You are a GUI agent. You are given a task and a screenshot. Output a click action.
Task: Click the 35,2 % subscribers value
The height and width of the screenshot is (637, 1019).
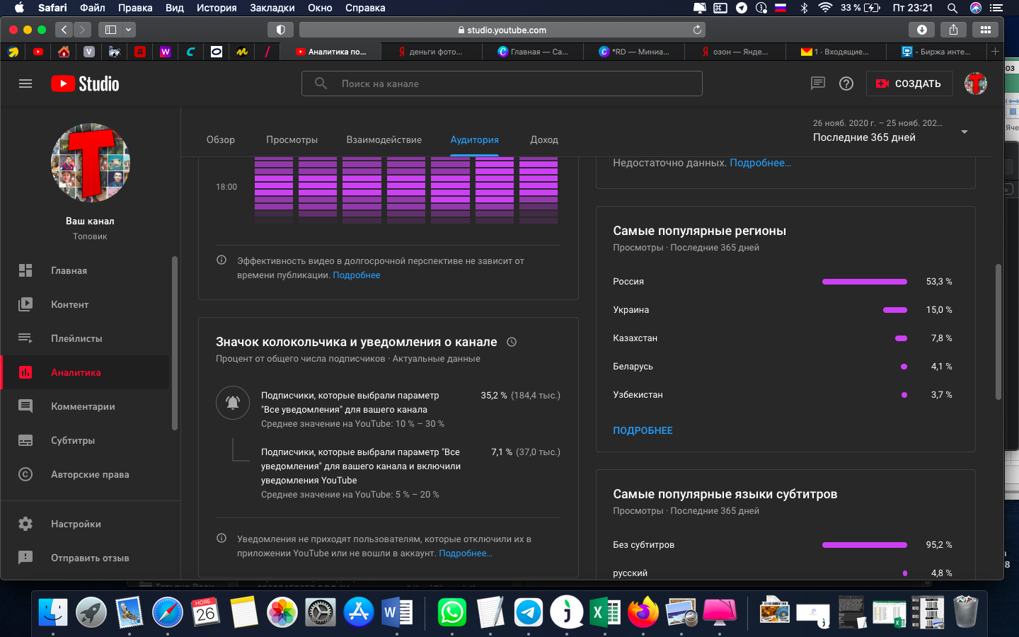494,396
